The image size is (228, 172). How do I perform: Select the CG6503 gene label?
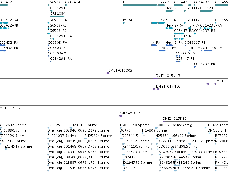click(54, 2)
